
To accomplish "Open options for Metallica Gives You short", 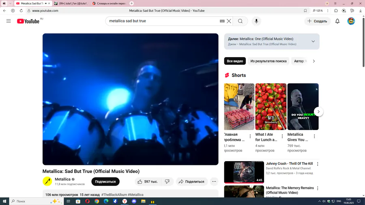I will click(x=314, y=137).
